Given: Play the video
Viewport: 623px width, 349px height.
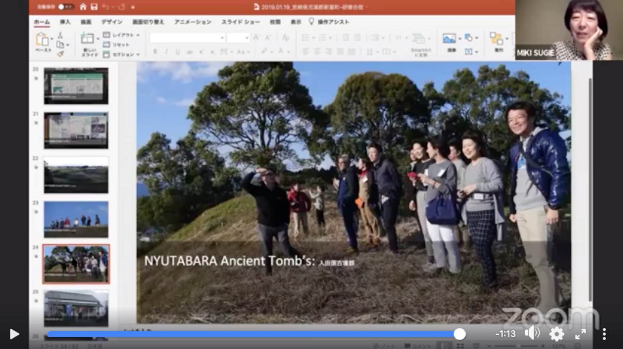Looking at the screenshot, I should (14, 334).
